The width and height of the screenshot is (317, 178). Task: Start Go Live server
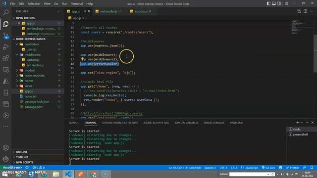click(x=268, y=168)
